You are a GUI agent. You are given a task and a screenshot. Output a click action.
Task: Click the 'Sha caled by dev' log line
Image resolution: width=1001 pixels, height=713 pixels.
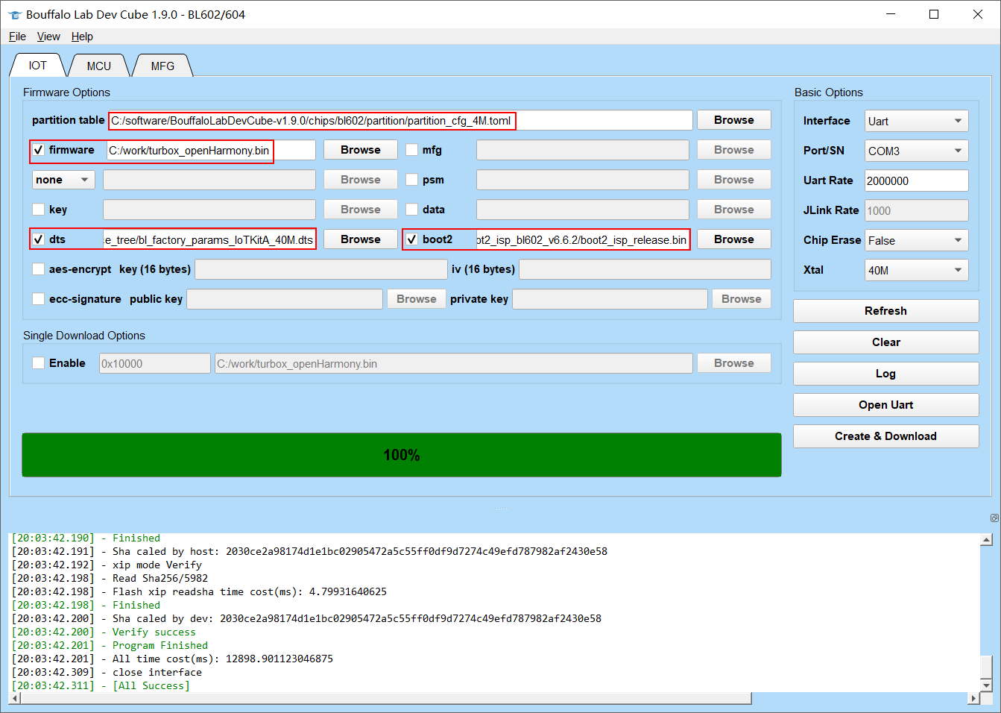tap(306, 618)
